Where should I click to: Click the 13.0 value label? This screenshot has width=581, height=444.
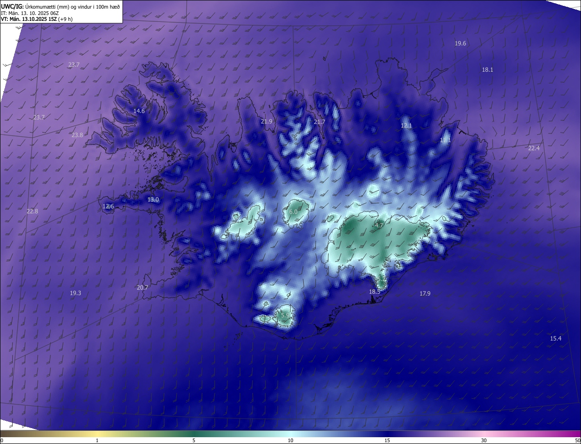[153, 200]
